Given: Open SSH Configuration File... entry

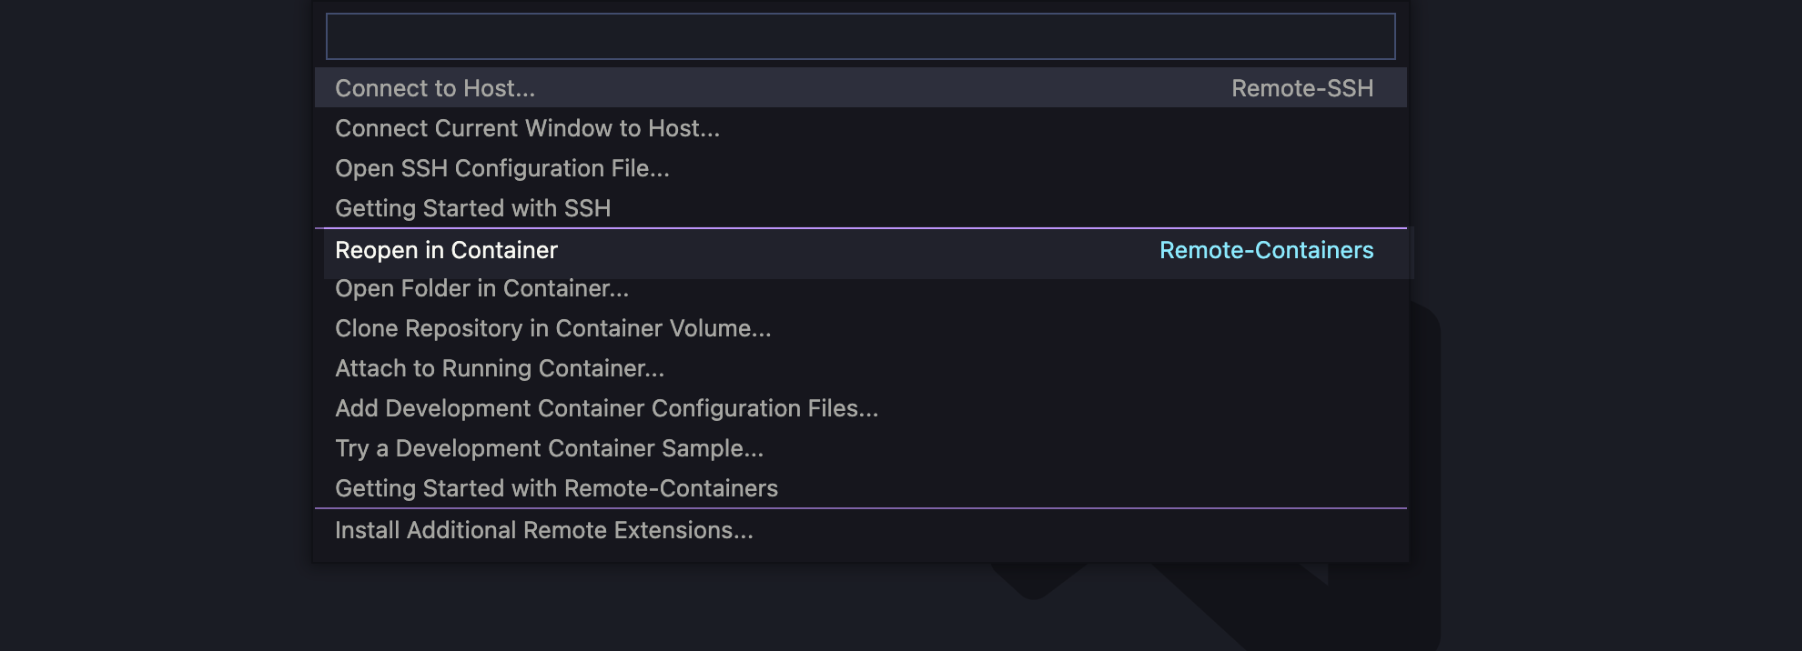Looking at the screenshot, I should click(x=860, y=168).
